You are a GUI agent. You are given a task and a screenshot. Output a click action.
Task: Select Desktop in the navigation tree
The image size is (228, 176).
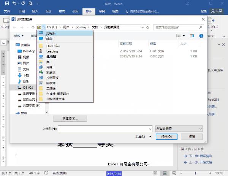pos(26,51)
